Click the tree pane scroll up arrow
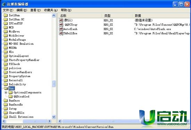This screenshot has width=191, height=130. pos(54,16)
